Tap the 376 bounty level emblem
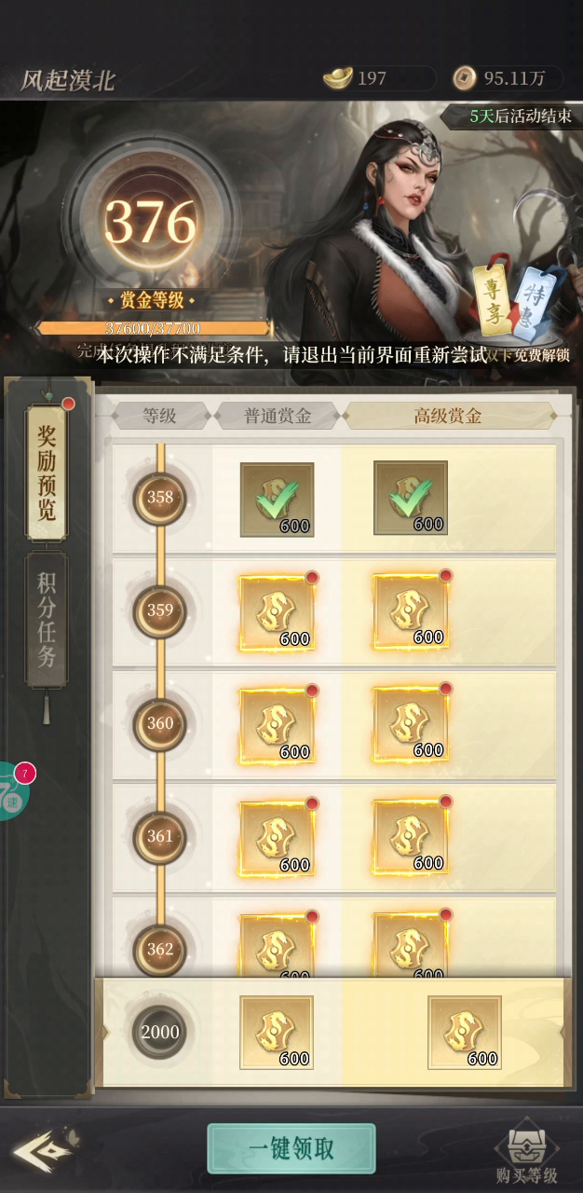 pyautogui.click(x=151, y=222)
